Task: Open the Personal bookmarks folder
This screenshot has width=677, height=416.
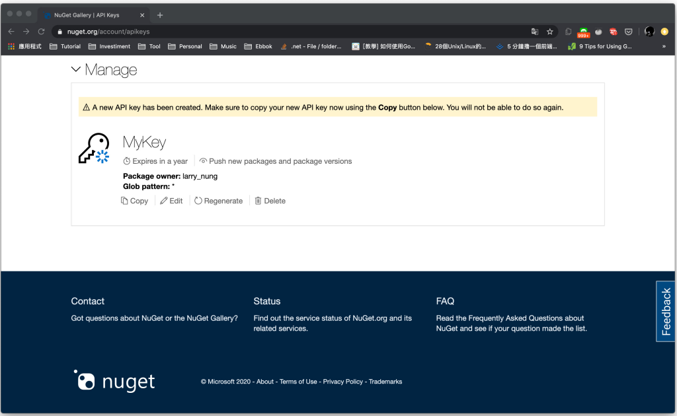Action: click(185, 46)
